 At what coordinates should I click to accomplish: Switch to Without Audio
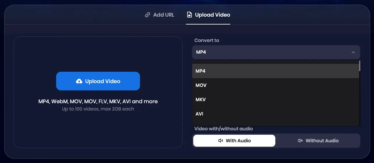click(318, 141)
